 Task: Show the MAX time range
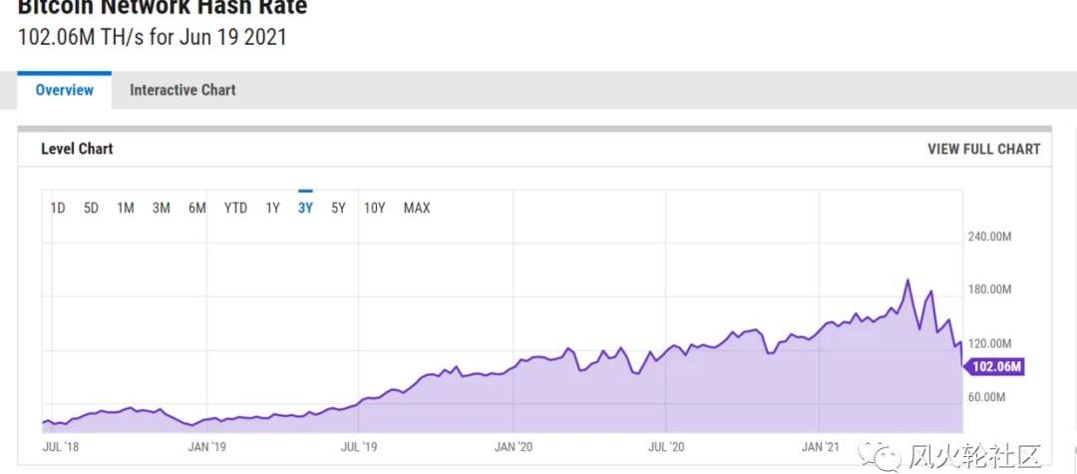click(417, 208)
